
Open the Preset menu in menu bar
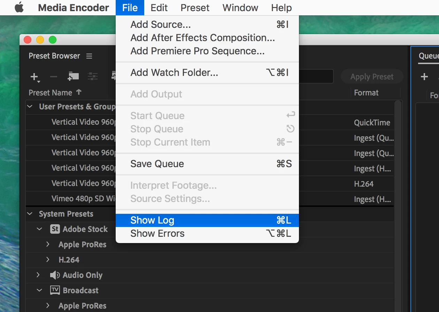tap(195, 8)
